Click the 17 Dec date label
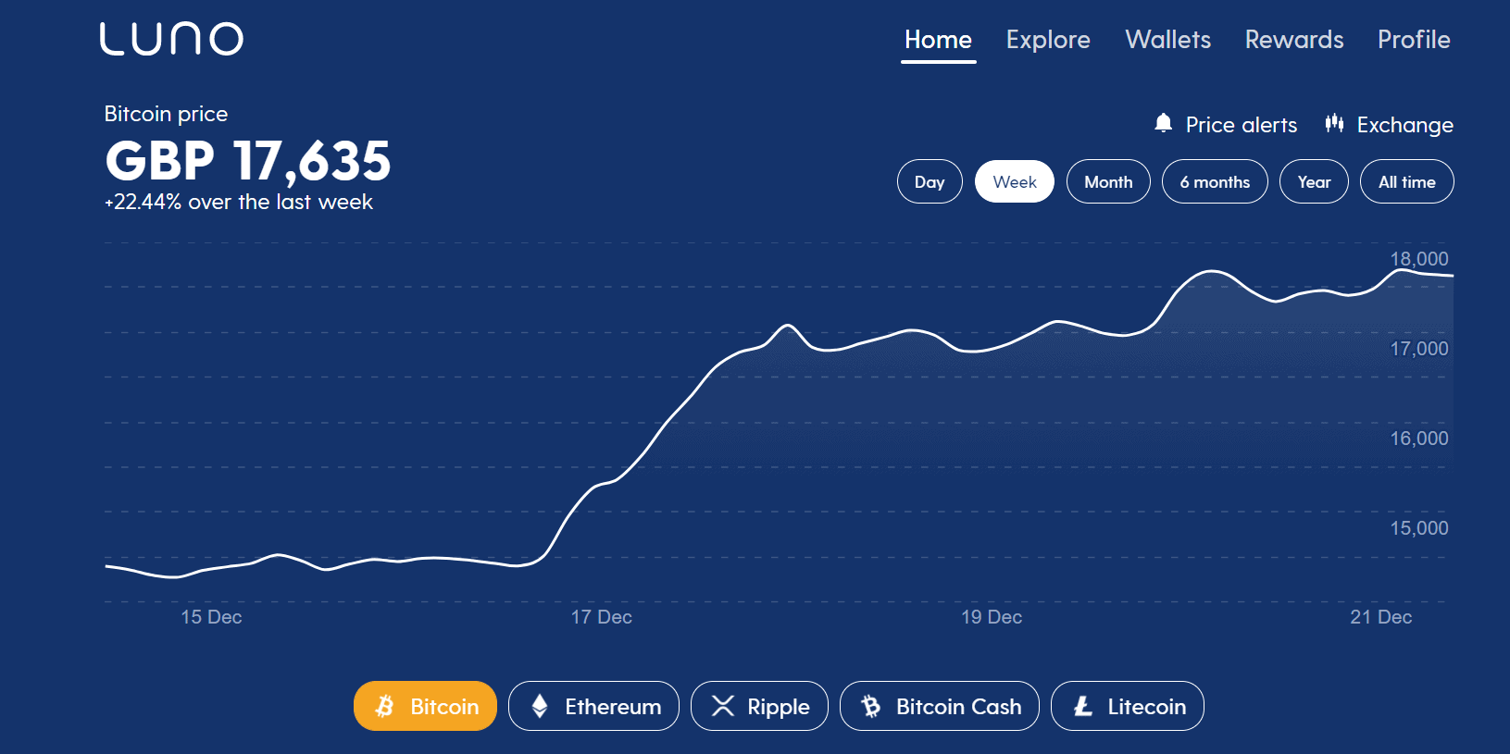The image size is (1510, 754). 602,617
